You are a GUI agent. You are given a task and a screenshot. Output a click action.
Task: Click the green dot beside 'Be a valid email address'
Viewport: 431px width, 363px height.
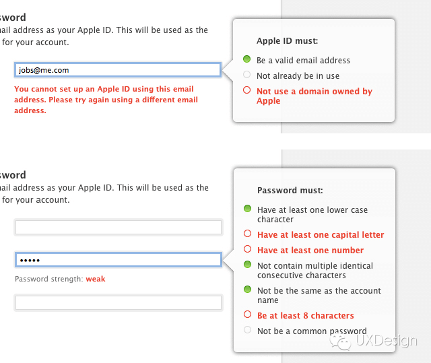247,60
